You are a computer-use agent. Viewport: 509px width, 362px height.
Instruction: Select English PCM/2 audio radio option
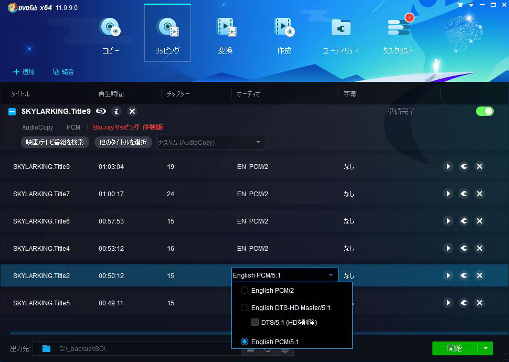[245, 290]
